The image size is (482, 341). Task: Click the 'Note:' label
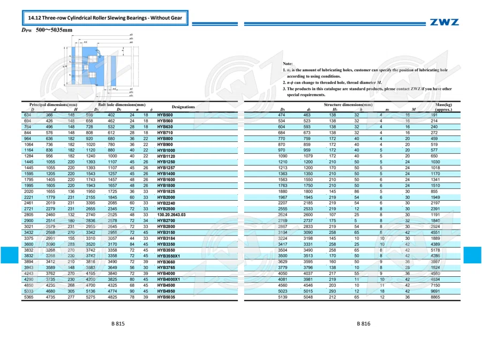point(288,64)
